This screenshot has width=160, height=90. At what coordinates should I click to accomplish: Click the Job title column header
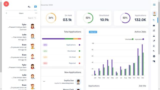pos(142,86)
